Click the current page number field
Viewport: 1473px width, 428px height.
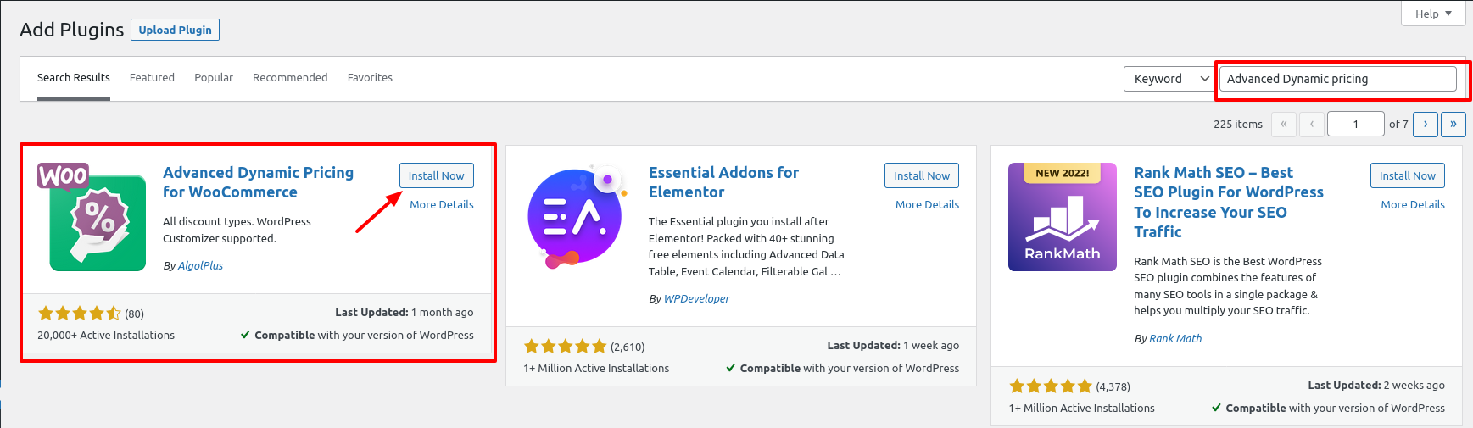(1355, 124)
